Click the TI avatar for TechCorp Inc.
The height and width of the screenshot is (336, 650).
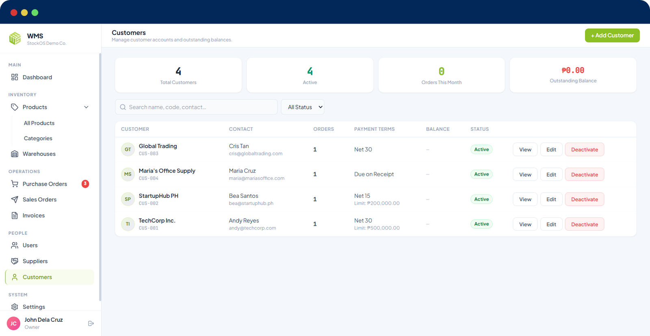coord(128,224)
